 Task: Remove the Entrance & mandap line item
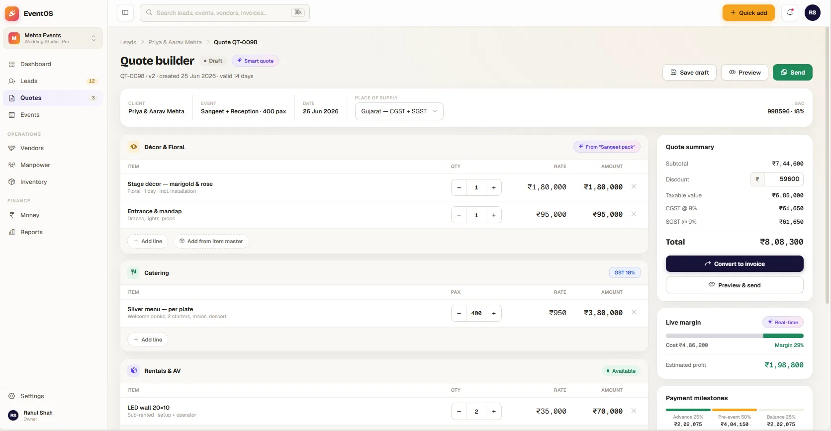tap(634, 214)
